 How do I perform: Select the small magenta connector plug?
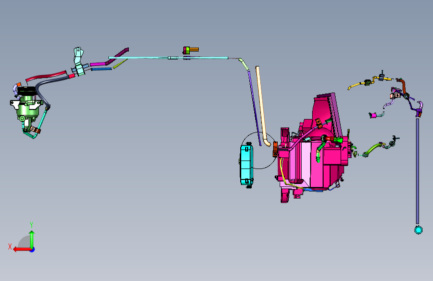(x=374, y=115)
